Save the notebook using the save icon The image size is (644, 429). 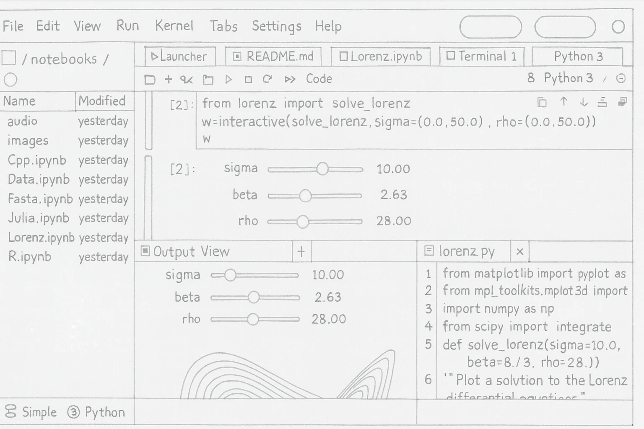[150, 79]
